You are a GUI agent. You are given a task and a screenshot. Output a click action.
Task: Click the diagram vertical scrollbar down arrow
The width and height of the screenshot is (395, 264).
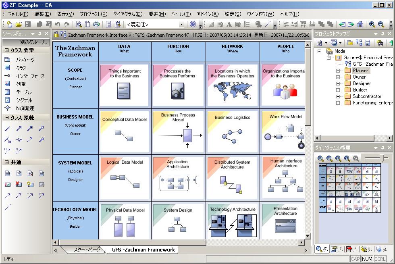pos(308,236)
